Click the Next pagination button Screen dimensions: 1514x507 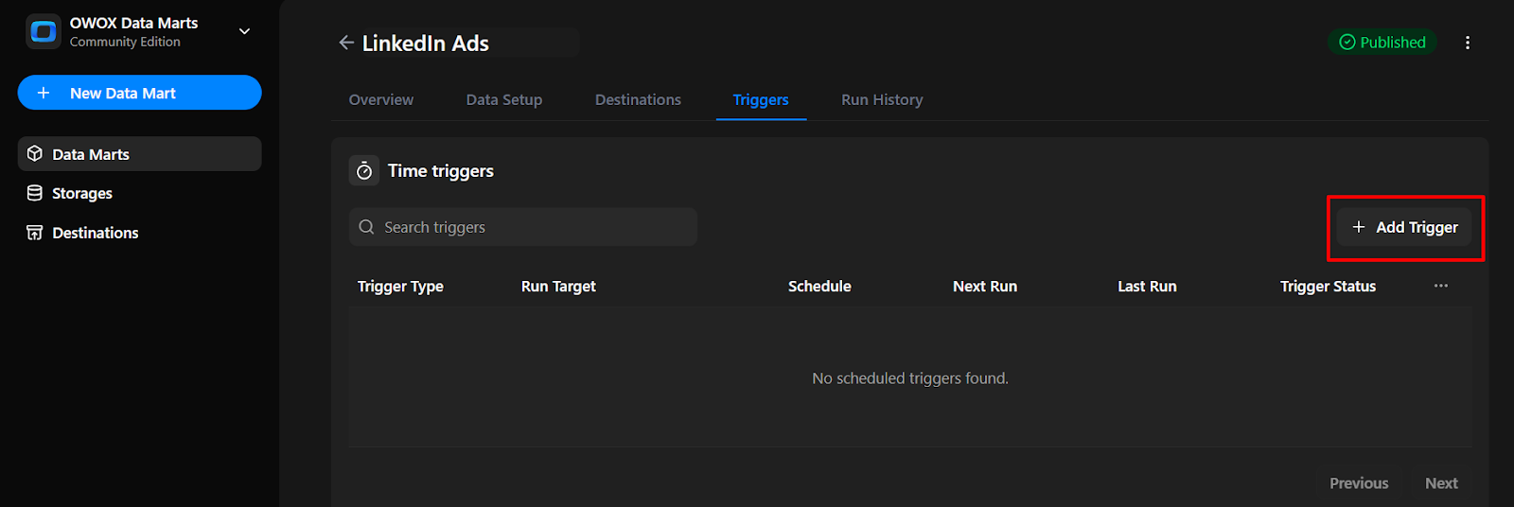point(1441,482)
